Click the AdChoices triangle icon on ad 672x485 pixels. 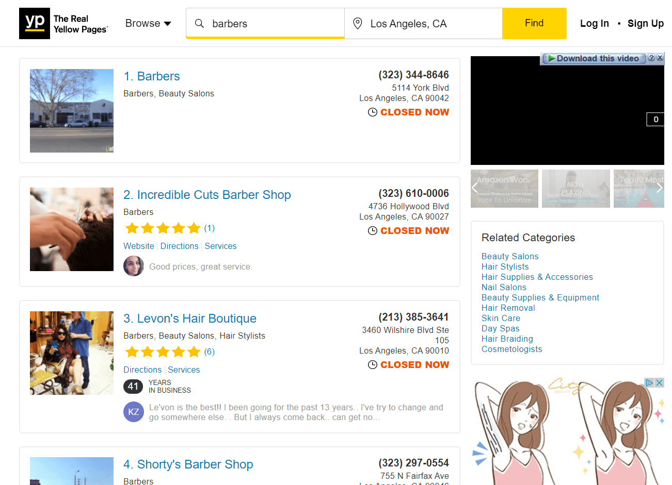pos(650,382)
